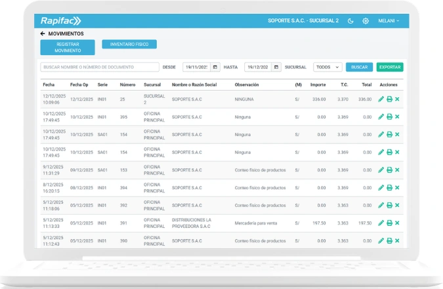
Task: Click the T.C. column header
Action: click(344, 85)
